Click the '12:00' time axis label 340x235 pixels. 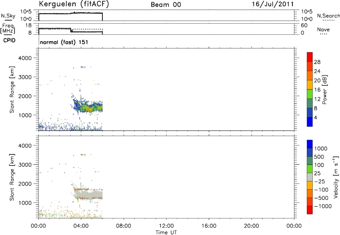click(166, 226)
